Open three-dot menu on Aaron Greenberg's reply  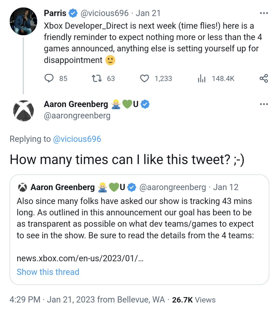(264, 104)
